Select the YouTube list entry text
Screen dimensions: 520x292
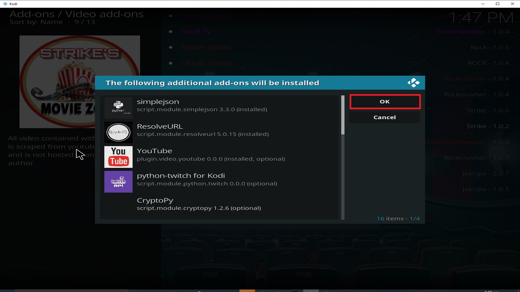pos(211,155)
